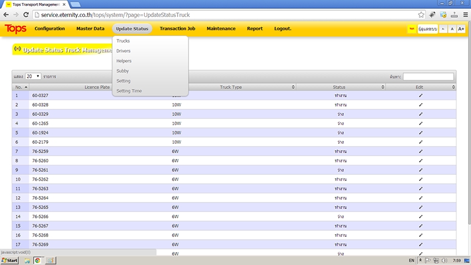Open Report menu
The image size is (471, 265).
pos(255,28)
